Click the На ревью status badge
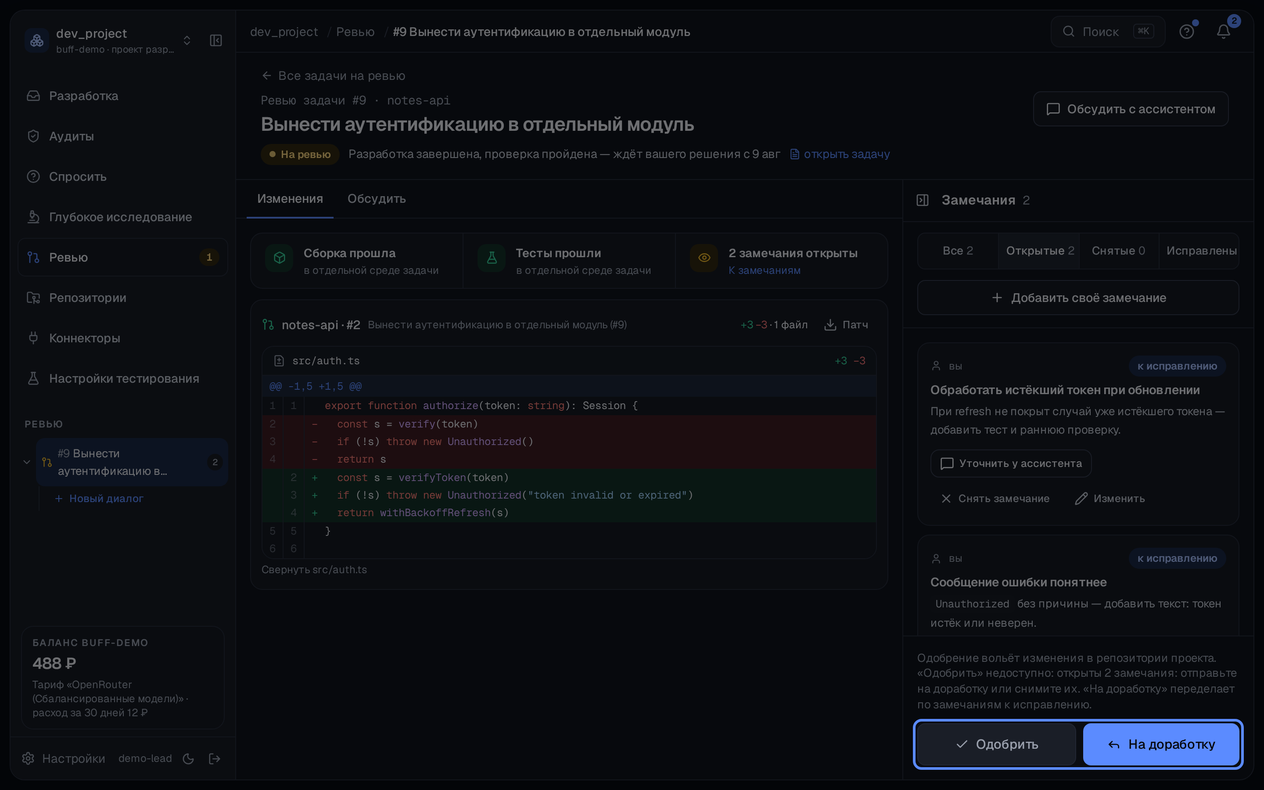The width and height of the screenshot is (1264, 790). pyautogui.click(x=300, y=154)
